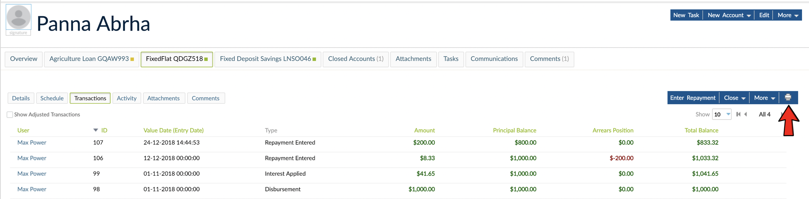
Task: Sort by Total Balance column header
Action: (701, 130)
